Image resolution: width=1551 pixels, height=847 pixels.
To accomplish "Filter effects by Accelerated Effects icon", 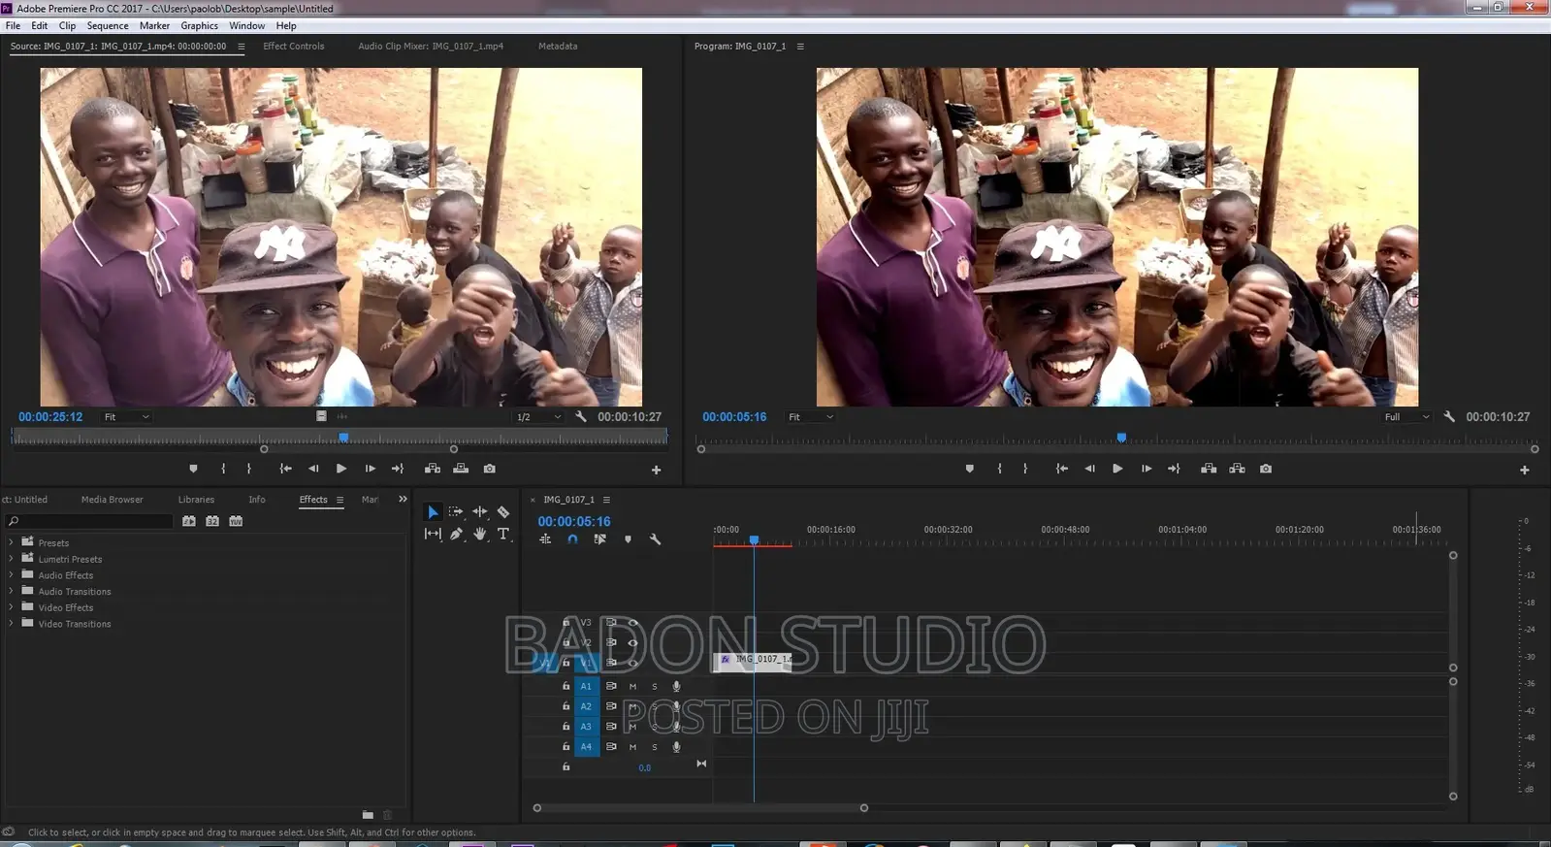I will point(188,521).
